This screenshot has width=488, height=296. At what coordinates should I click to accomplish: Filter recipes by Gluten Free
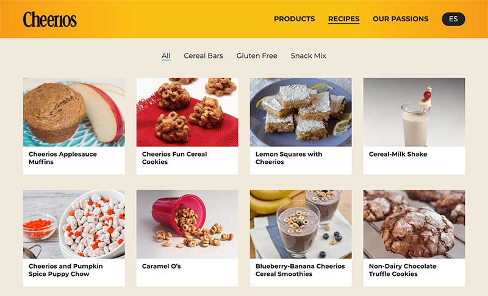pos(257,56)
